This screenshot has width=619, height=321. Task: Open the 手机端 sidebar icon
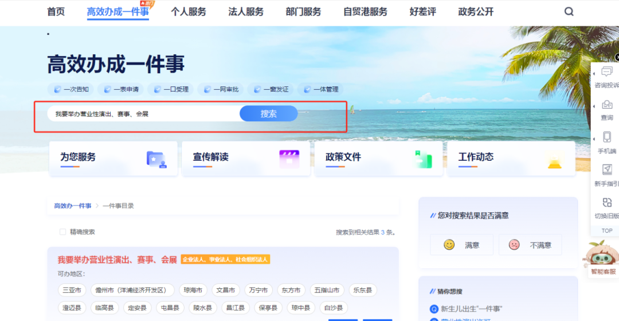(606, 142)
